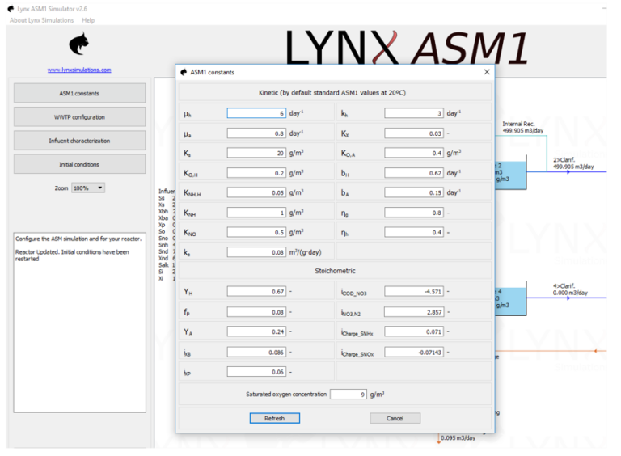621x456 pixels.
Task: Select the iXB field with value 0.086
Action: [256, 352]
